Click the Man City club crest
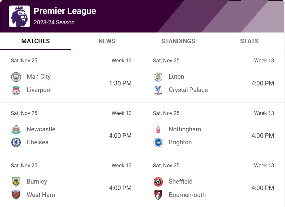 [x=16, y=77]
